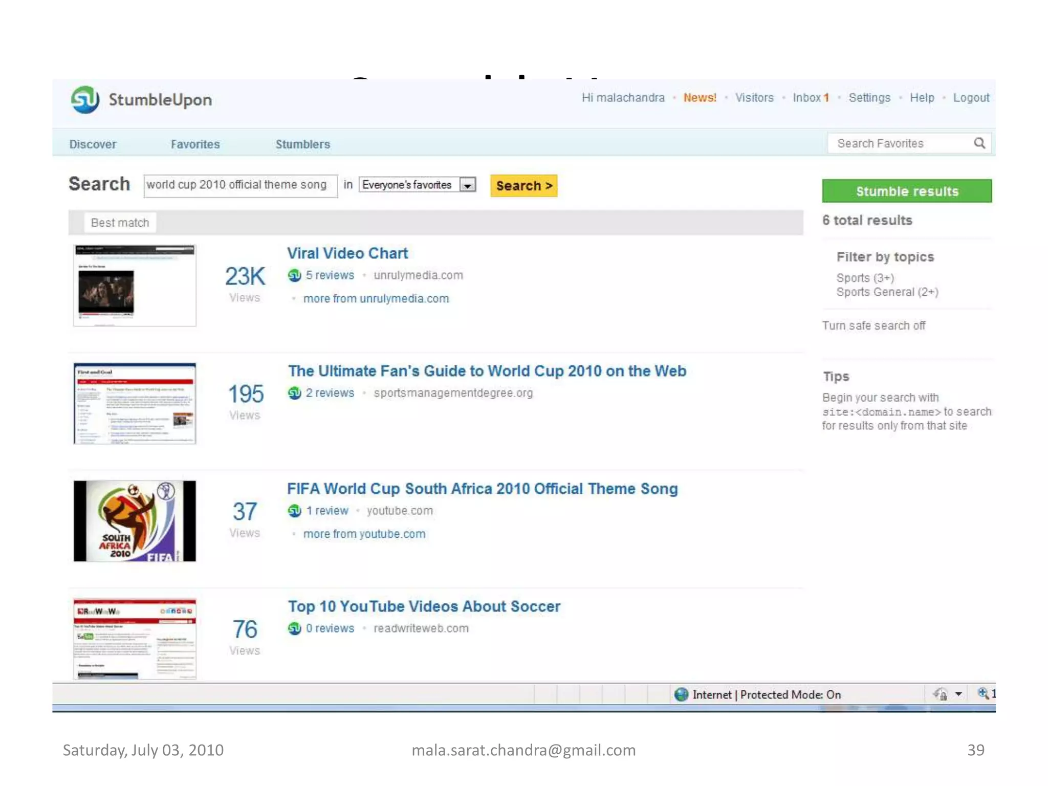Click the sportsmanagementdegree.org domain text
The image size is (1048, 786).
point(453,393)
